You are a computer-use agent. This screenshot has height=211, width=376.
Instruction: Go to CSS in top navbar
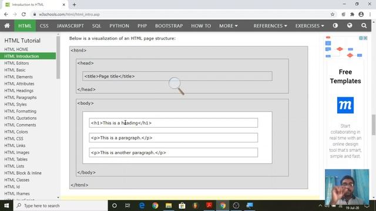[44, 26]
